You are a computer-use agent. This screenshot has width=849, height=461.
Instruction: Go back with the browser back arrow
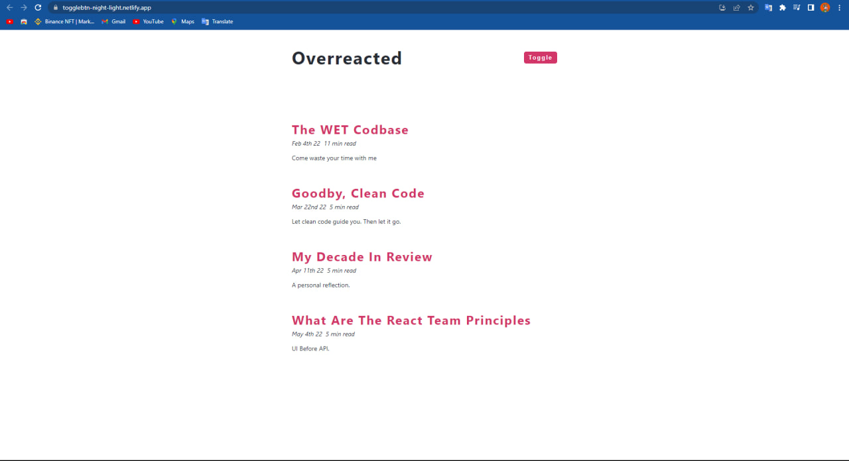(9, 7)
